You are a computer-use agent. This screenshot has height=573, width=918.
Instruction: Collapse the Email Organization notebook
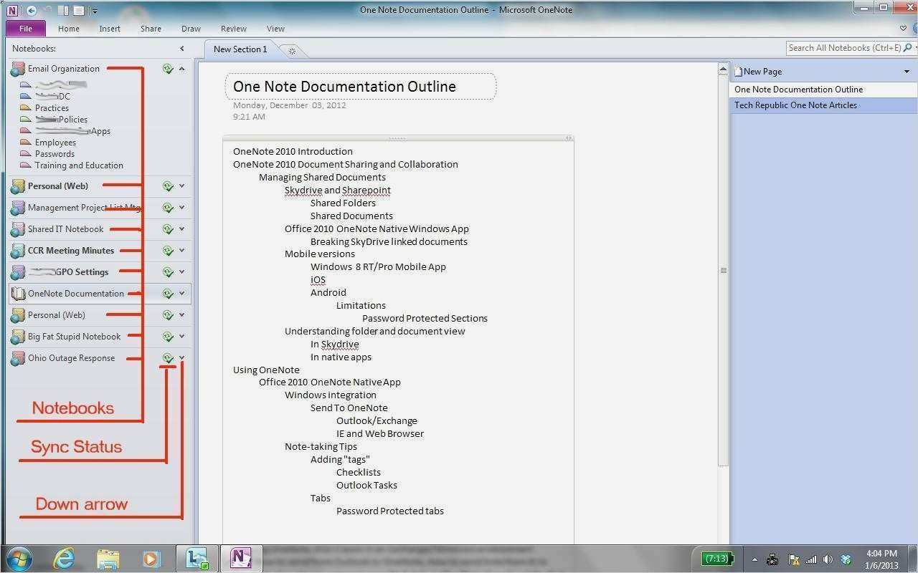pos(181,69)
